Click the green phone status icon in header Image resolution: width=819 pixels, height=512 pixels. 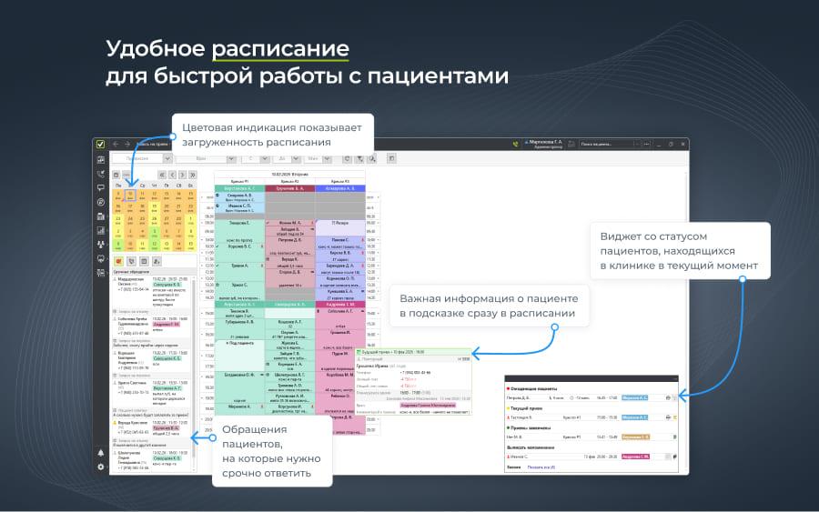515,144
